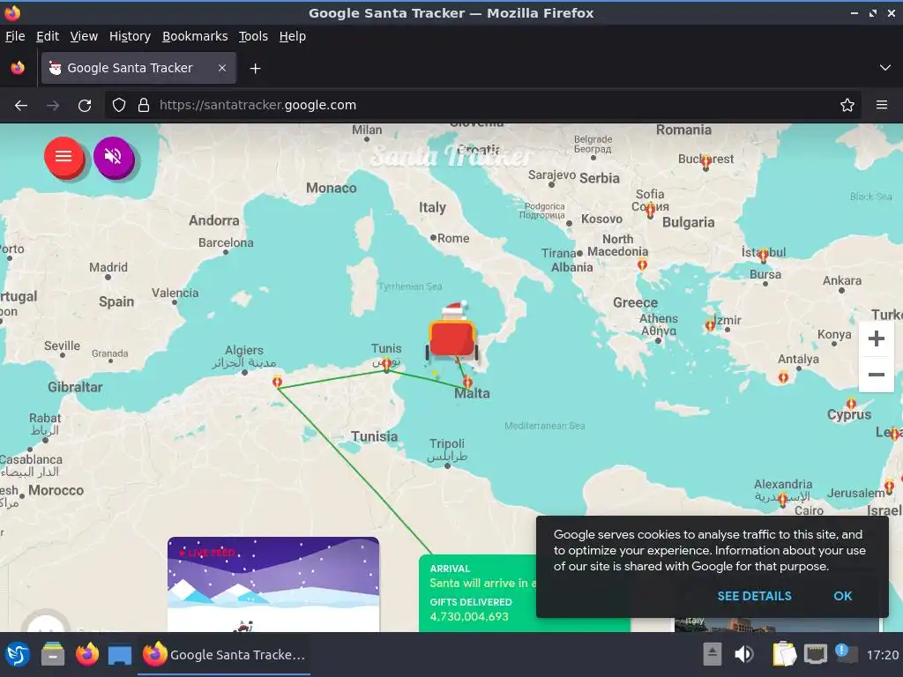Open the red hamburger menu button

tap(63, 156)
